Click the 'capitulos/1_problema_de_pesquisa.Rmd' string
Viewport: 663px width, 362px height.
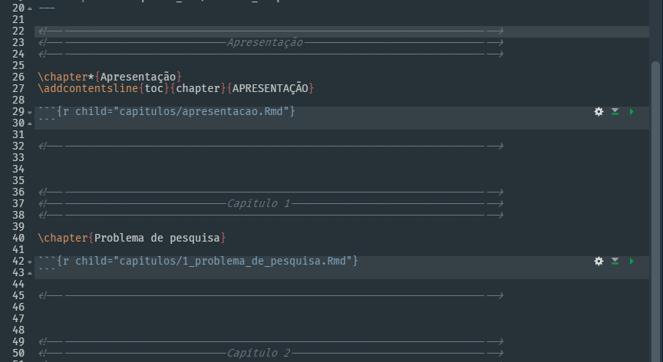click(233, 261)
